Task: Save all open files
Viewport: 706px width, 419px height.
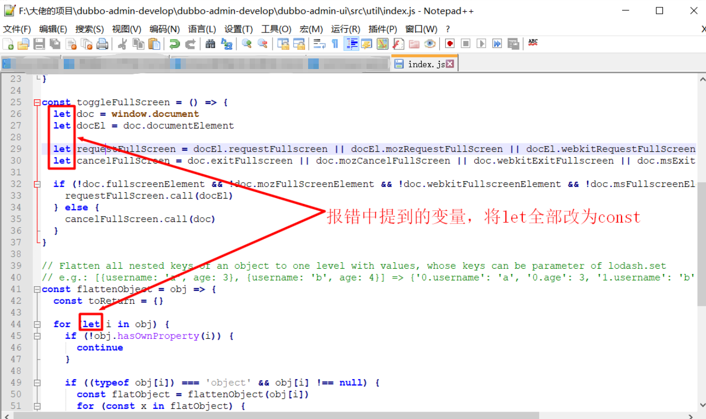Action: 55,44
